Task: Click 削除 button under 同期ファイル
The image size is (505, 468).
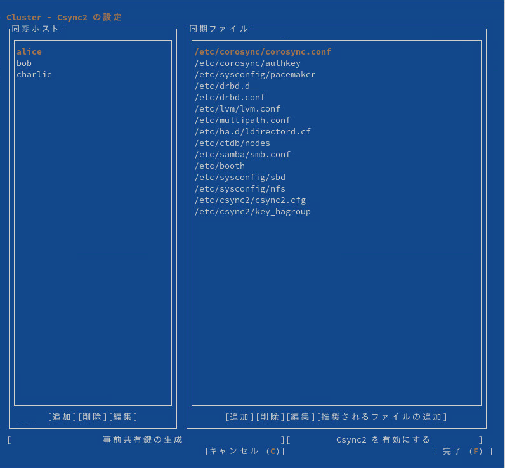Action: point(270,417)
